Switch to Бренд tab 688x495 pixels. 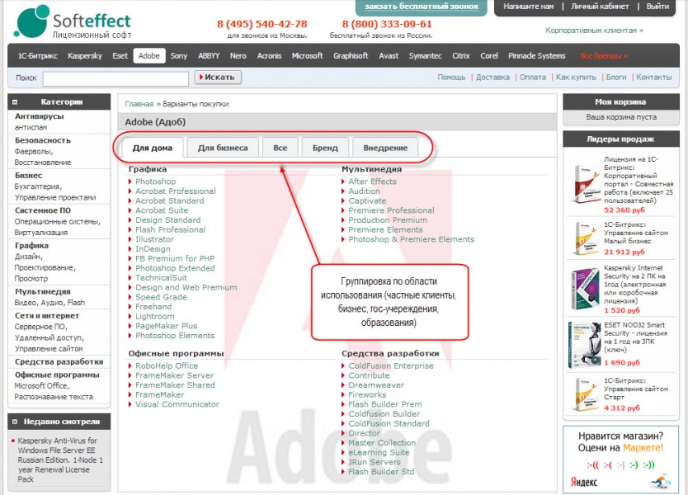(x=325, y=148)
